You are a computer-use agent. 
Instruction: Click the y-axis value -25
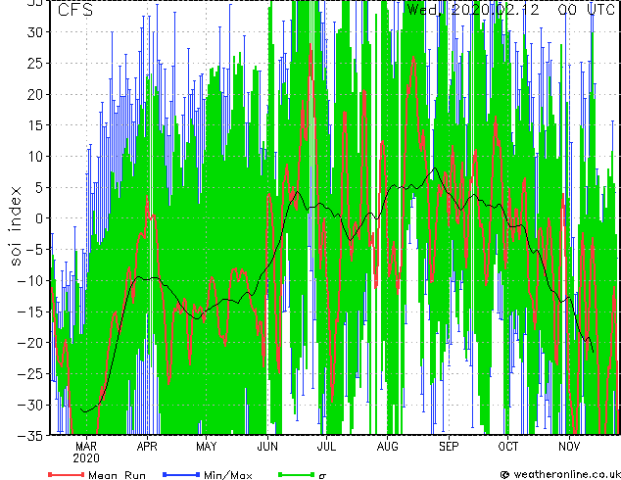coord(29,373)
